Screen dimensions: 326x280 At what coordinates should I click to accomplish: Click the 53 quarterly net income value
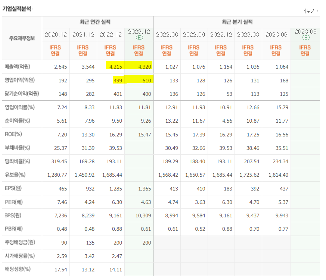(x=229, y=94)
